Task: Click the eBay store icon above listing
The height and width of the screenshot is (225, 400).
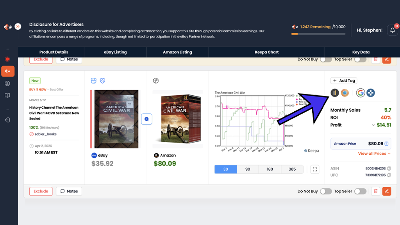Action: tap(94, 81)
